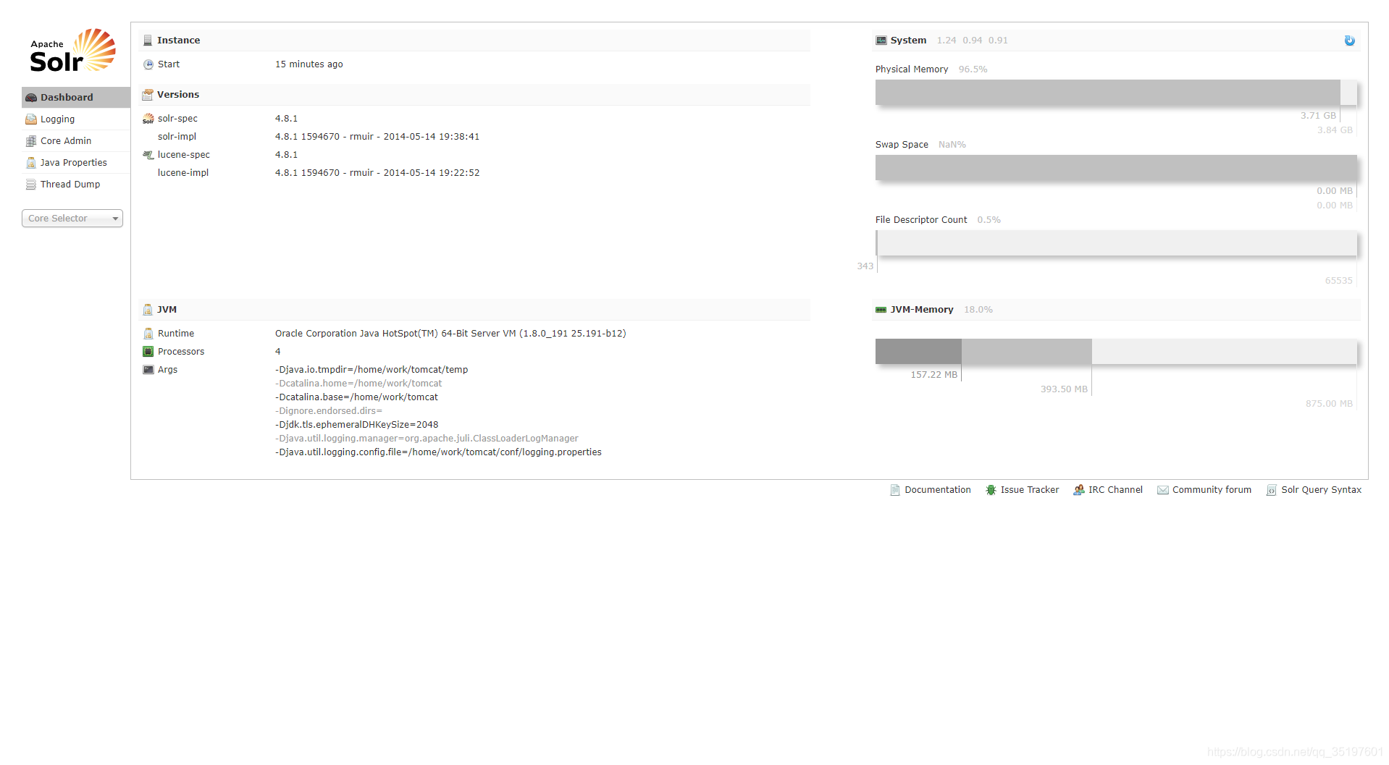The image size is (1389, 765).
Task: Click the solr-spec Solr icon
Action: click(x=148, y=119)
